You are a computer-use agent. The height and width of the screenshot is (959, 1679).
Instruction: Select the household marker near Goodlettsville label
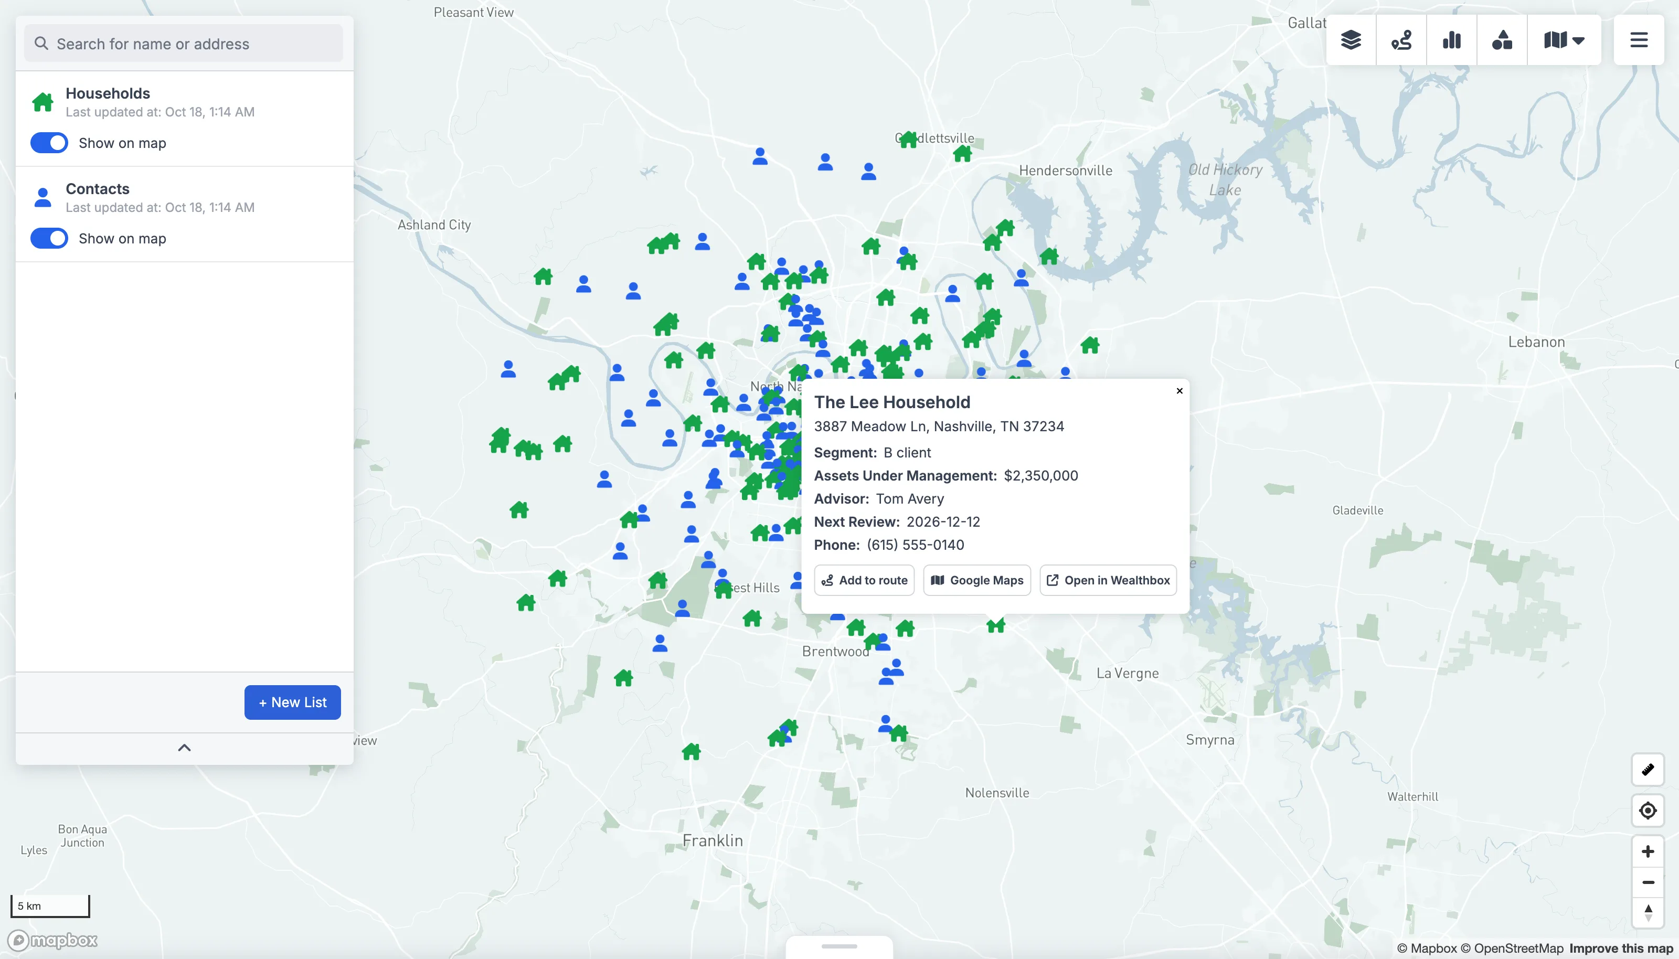pos(908,140)
